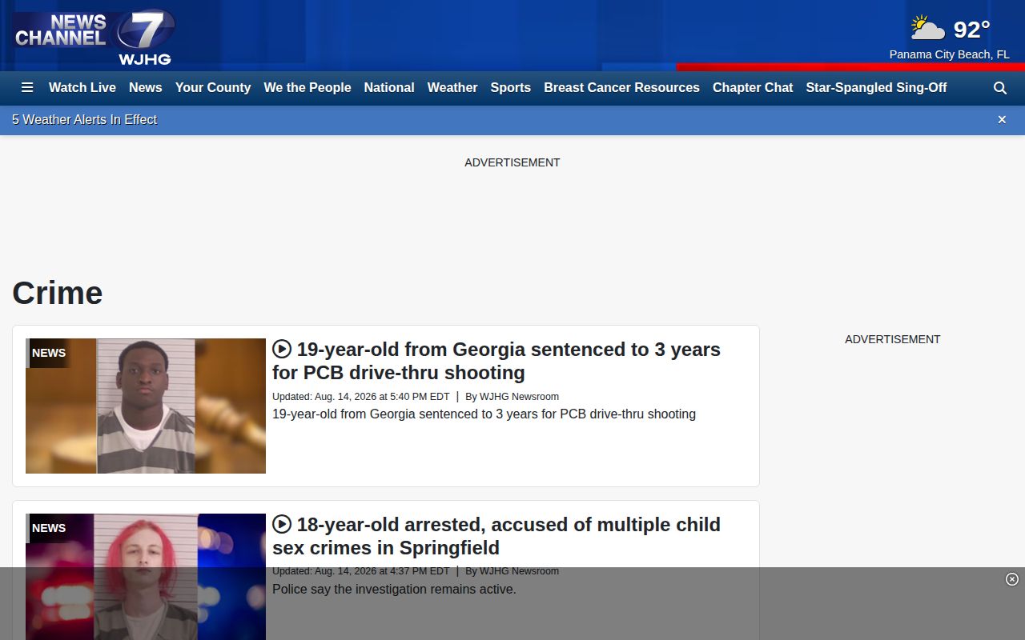The width and height of the screenshot is (1025, 640).
Task: Go to the WJHG News Channel 7 logo homepage
Action: click(94, 38)
